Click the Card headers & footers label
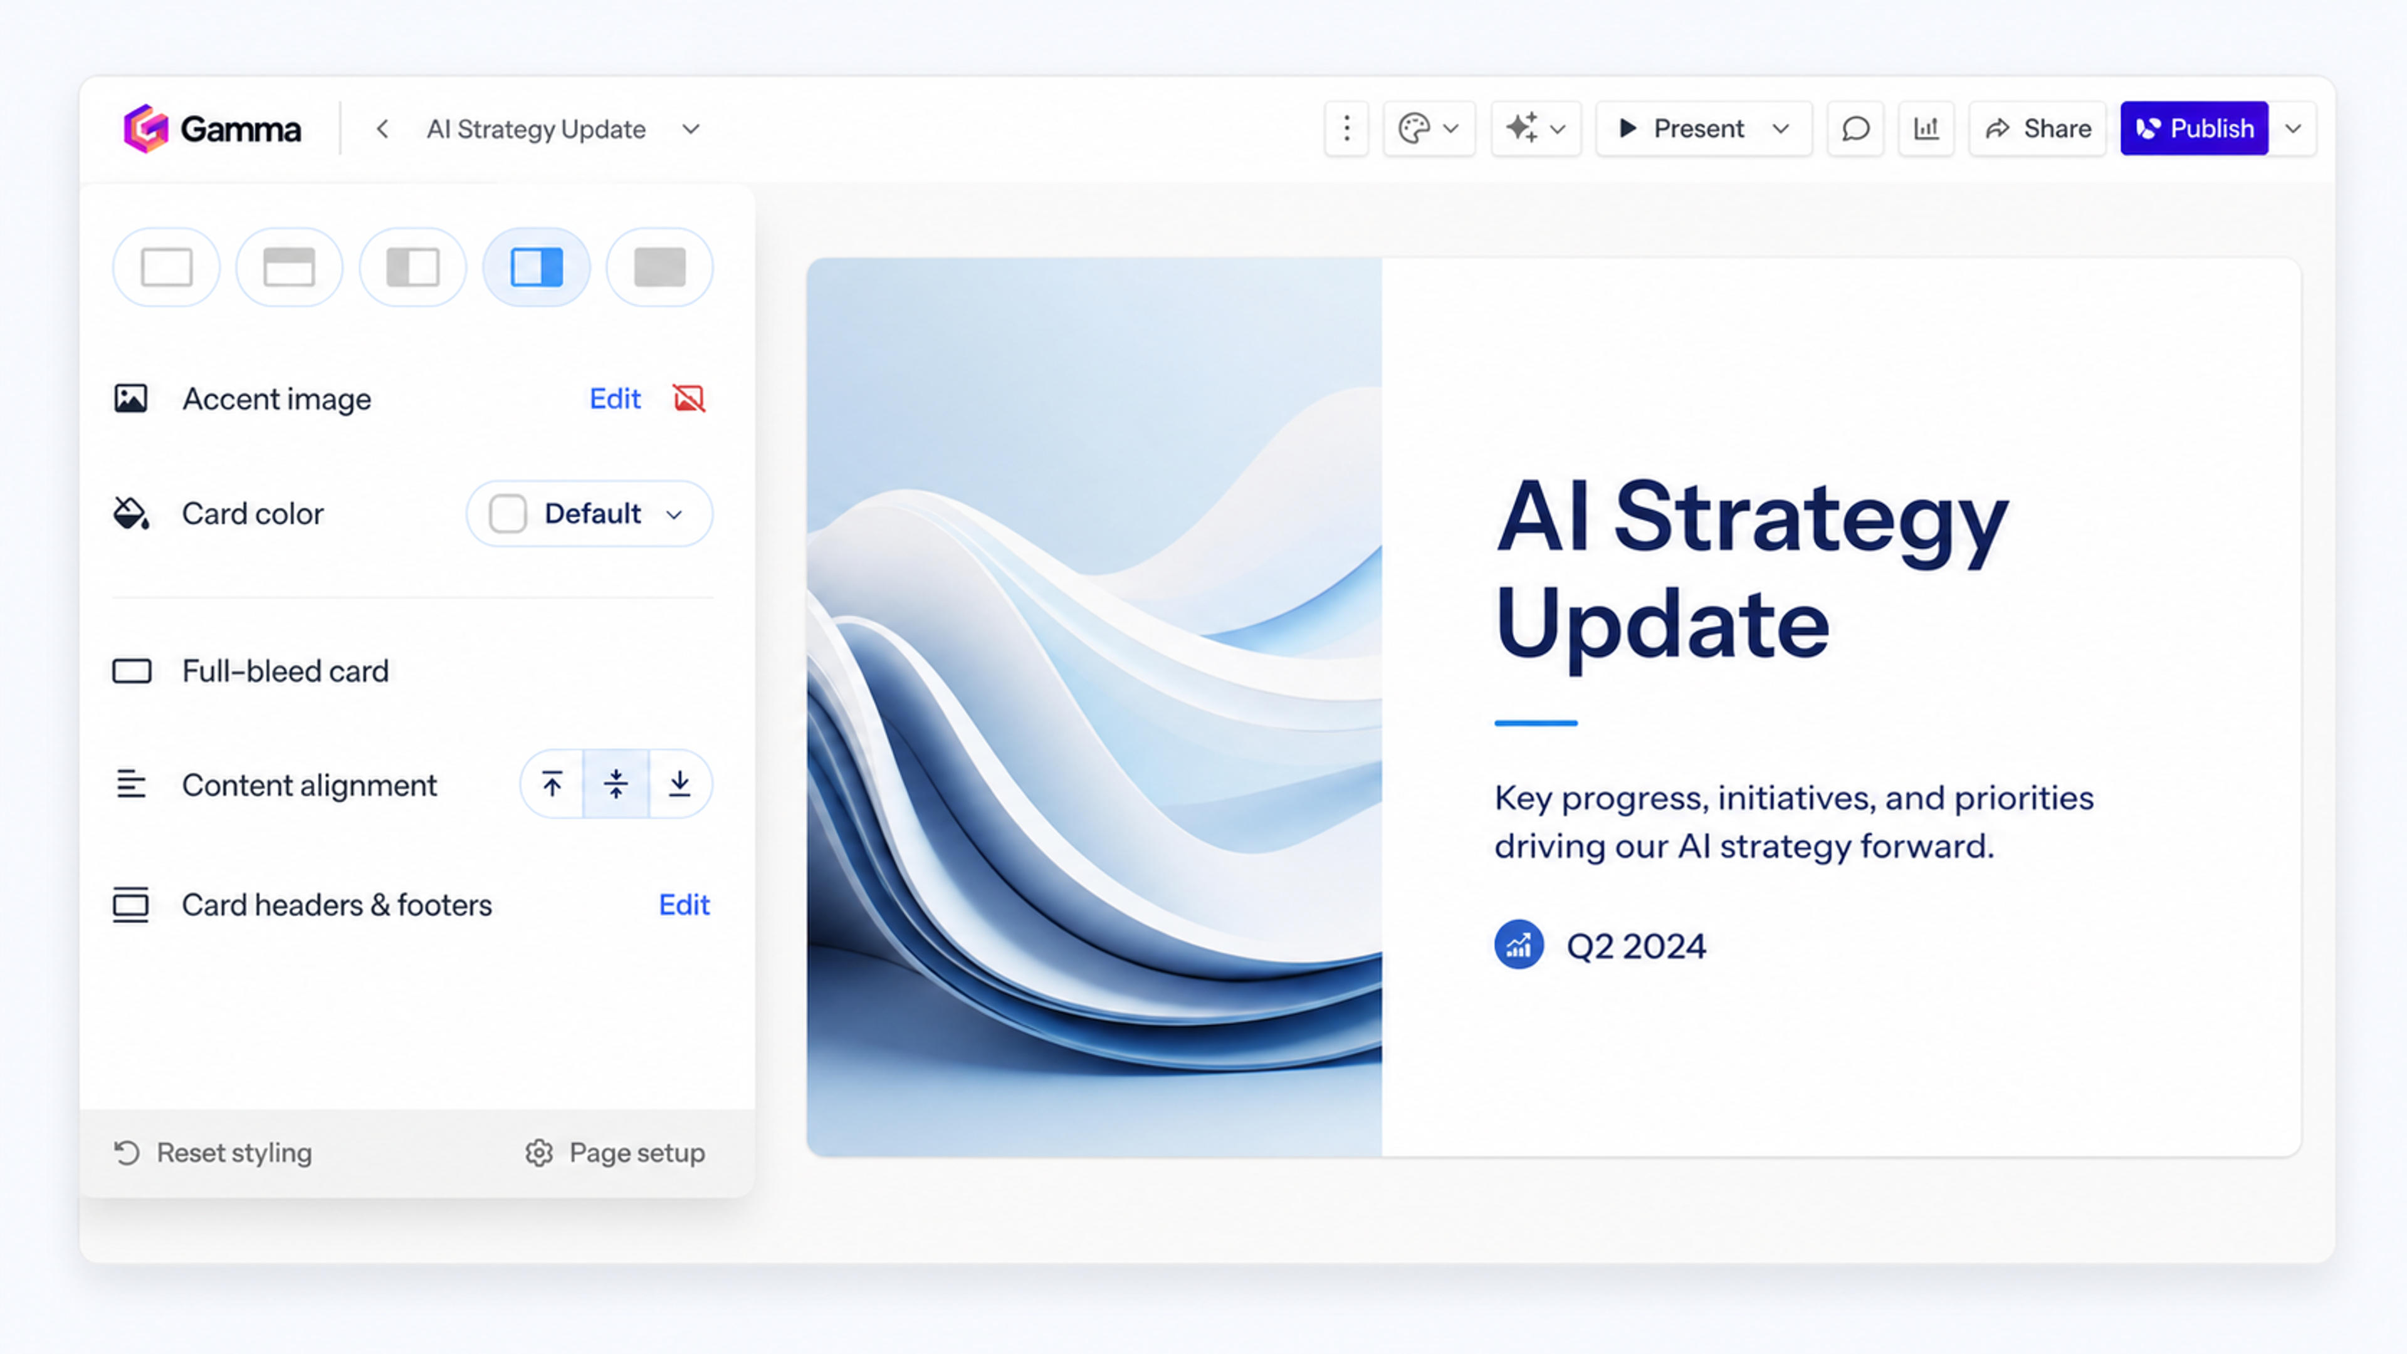This screenshot has height=1354, width=2407. (x=337, y=905)
